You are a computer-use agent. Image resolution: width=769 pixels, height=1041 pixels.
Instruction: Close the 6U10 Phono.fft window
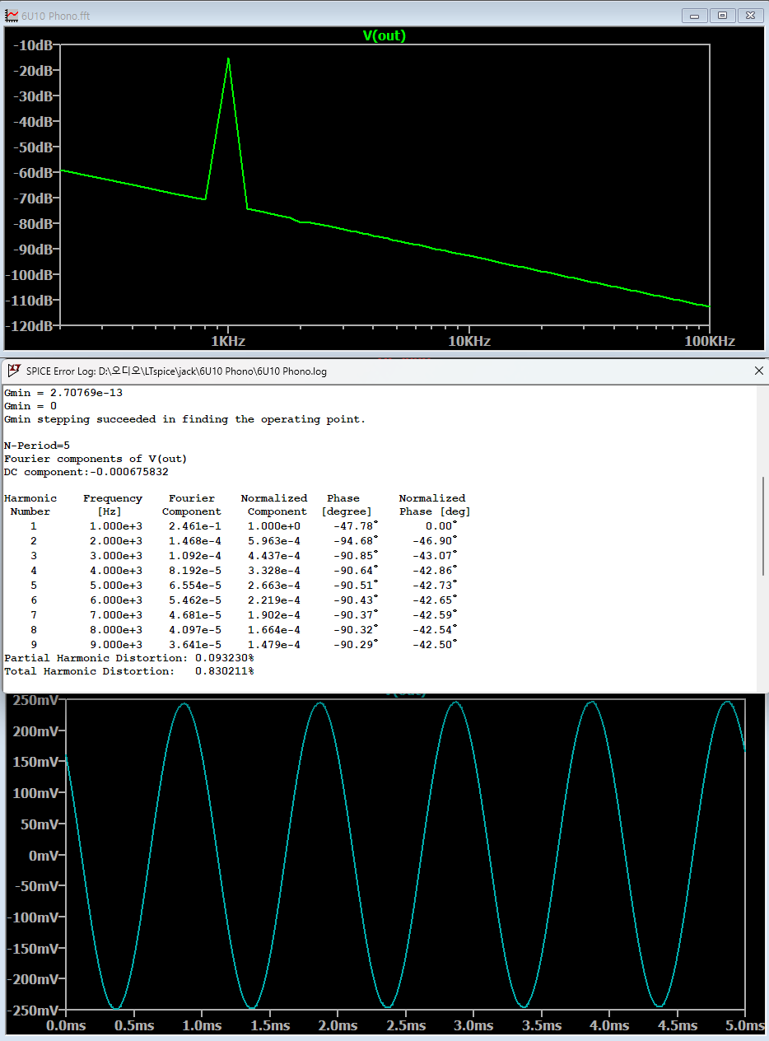750,16
